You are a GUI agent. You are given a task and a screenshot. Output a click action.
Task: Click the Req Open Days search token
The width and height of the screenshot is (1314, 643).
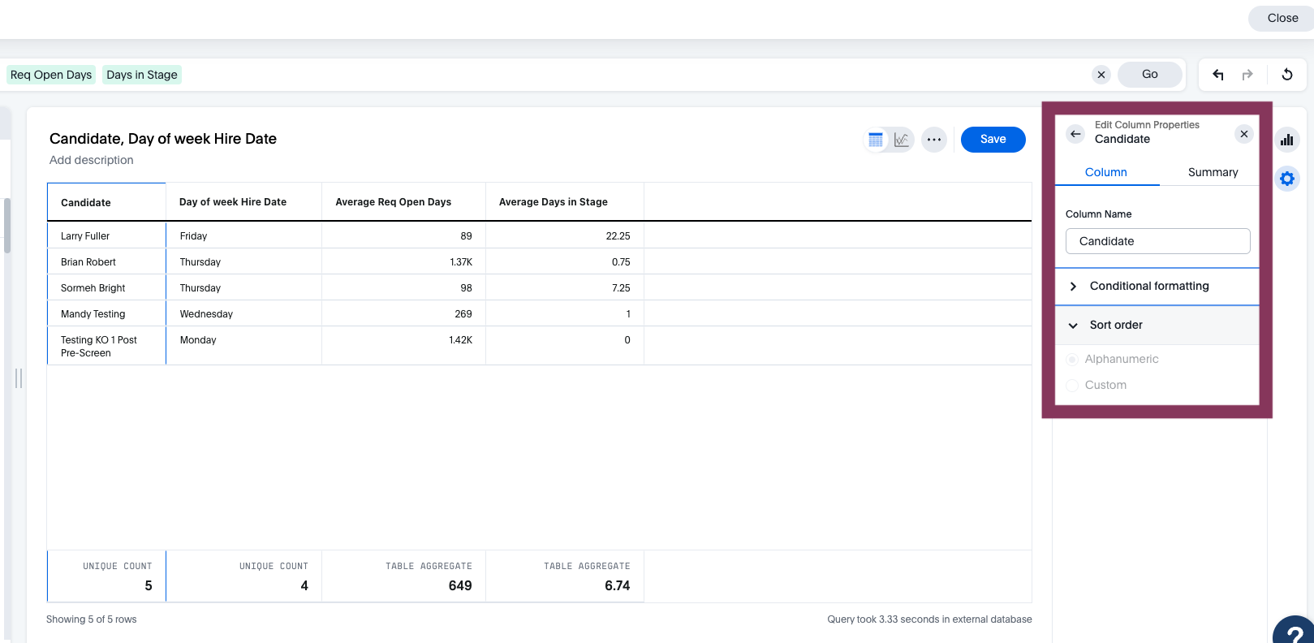[x=51, y=75]
